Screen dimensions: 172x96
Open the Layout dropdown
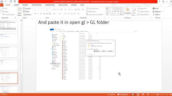pos(27,9)
